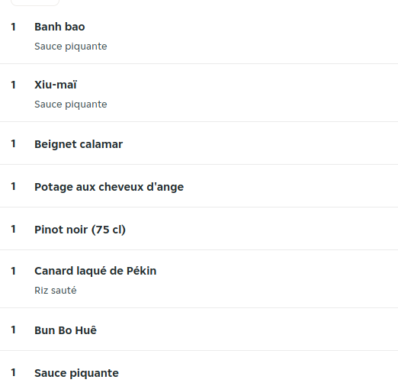Screen dimensions: 398x386
Task: Open Canard laqué de Pékin item
Action: [x=95, y=271]
